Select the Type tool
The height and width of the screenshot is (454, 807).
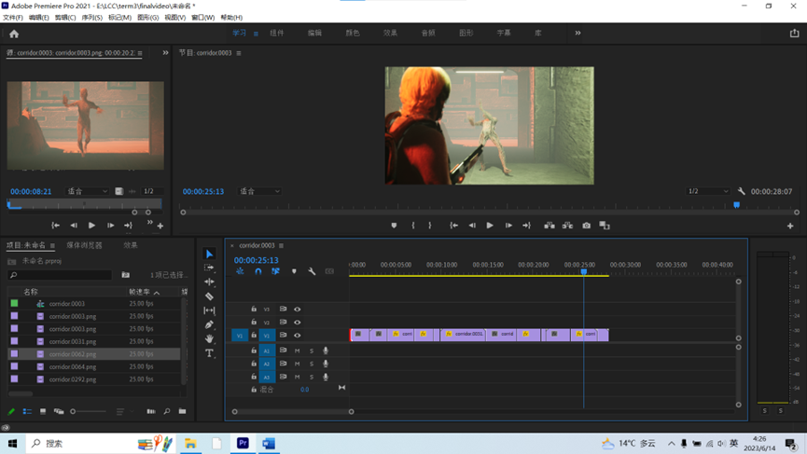(209, 353)
